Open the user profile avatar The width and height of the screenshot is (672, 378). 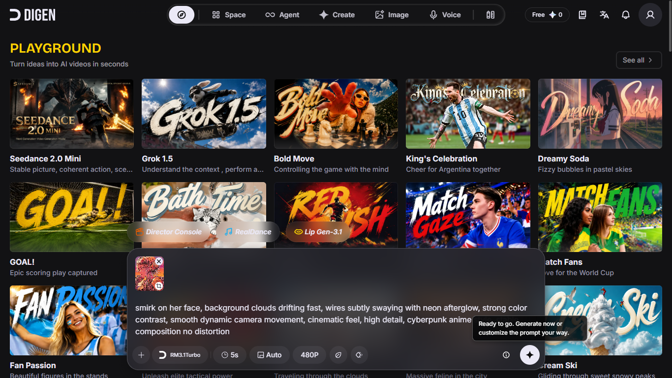(650, 15)
